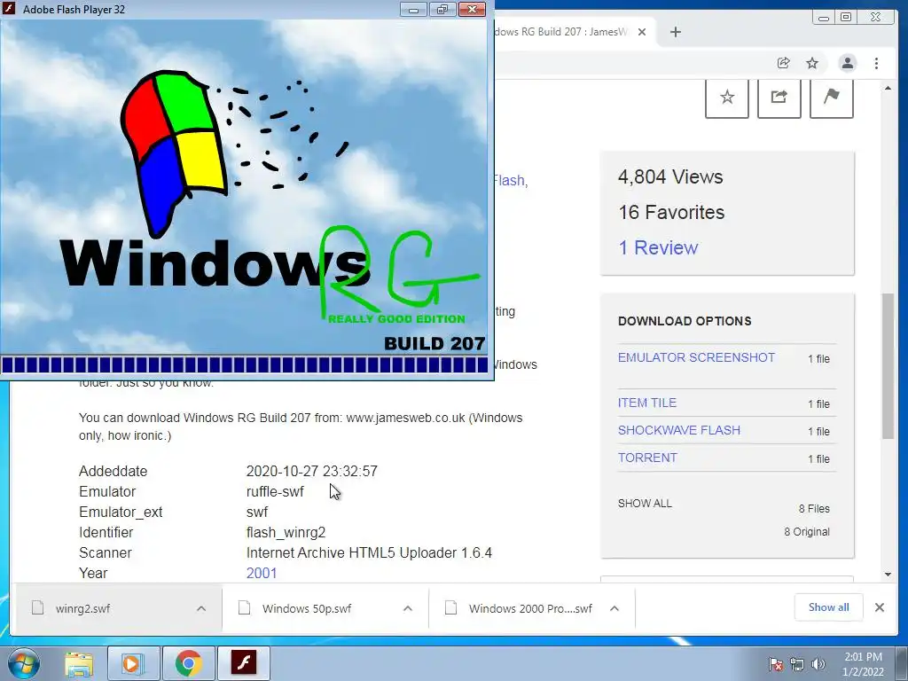Image resolution: width=908 pixels, height=681 pixels.
Task: Minimize the Chrome window
Action: [824, 18]
